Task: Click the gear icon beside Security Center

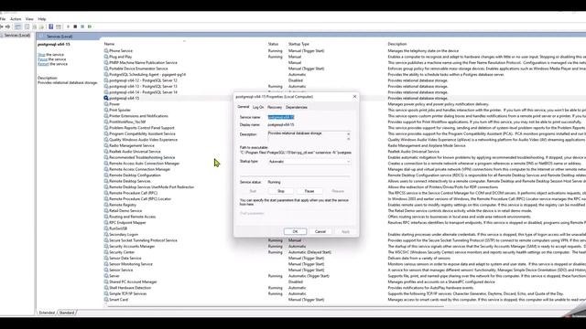Action: [x=106, y=252]
